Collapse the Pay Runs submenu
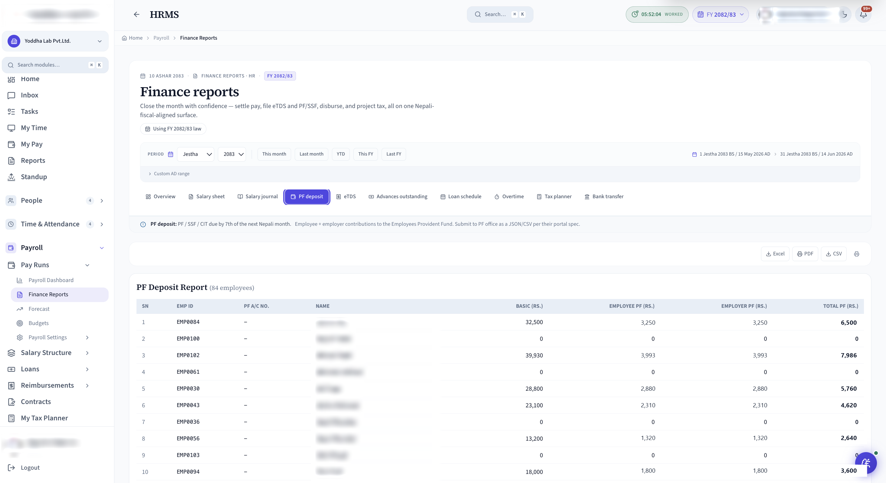886x483 pixels. [48, 265]
